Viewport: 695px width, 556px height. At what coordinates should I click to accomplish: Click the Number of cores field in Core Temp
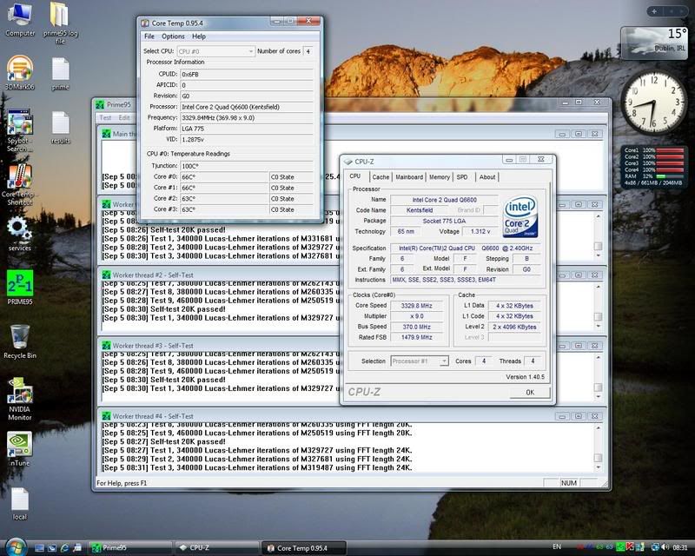point(308,51)
